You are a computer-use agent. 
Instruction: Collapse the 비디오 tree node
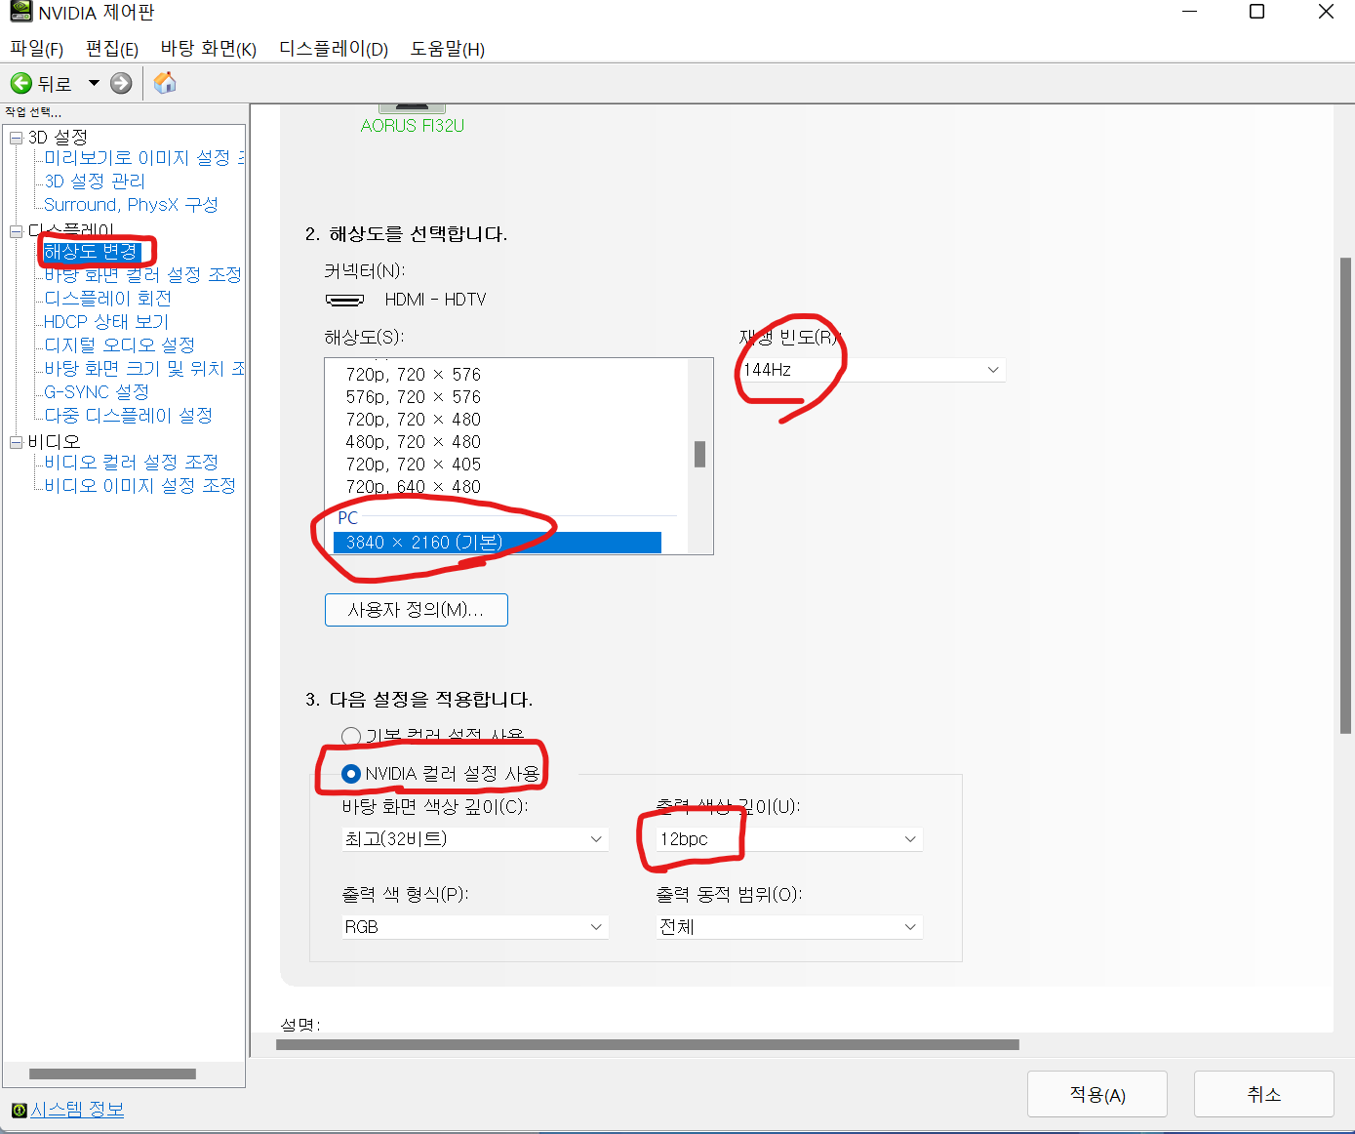pos(16,442)
